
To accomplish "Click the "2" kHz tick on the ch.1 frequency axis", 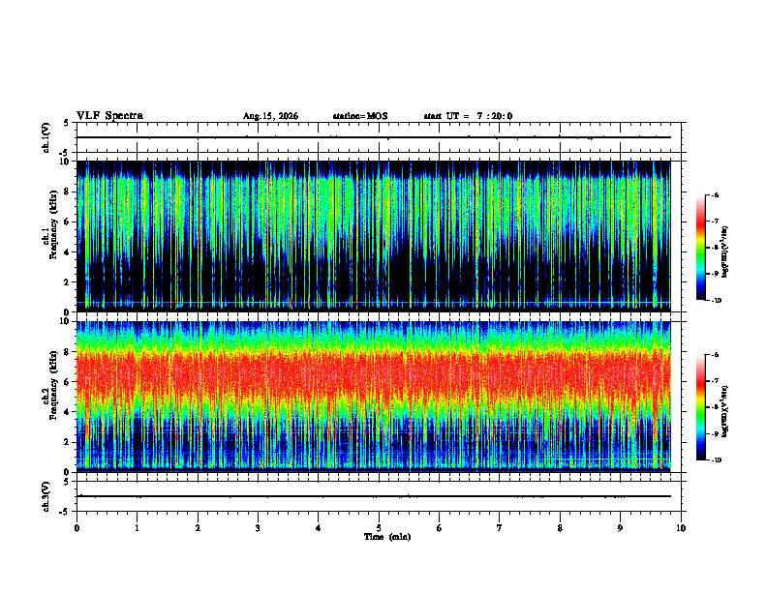I will click(67, 282).
